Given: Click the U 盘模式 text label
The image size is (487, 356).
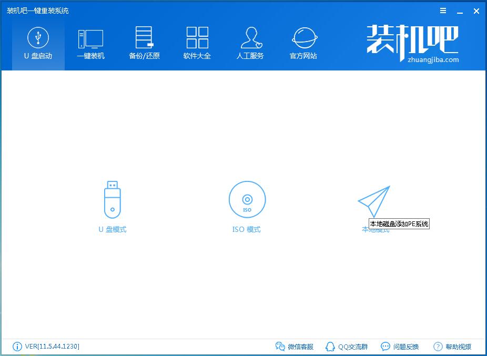Looking at the screenshot, I should (112, 229).
